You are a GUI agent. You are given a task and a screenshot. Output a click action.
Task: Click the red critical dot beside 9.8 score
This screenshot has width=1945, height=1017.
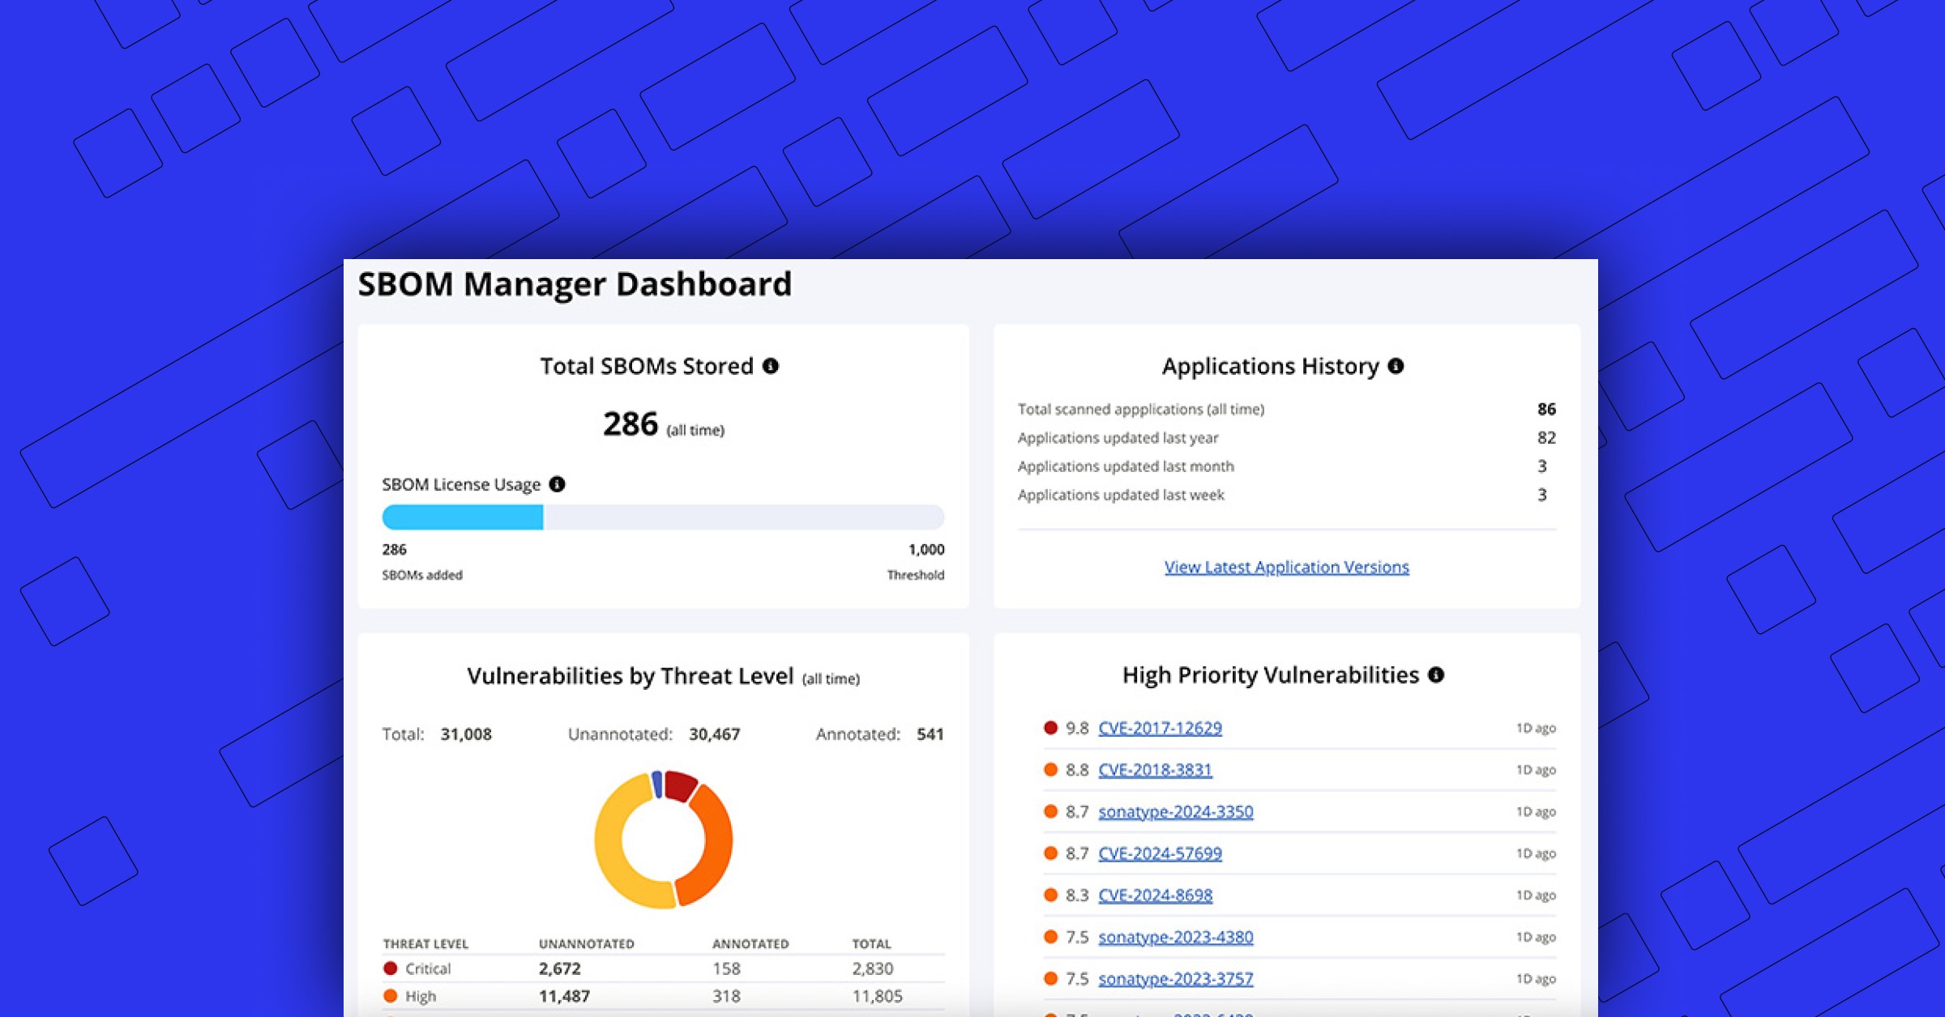[1050, 728]
